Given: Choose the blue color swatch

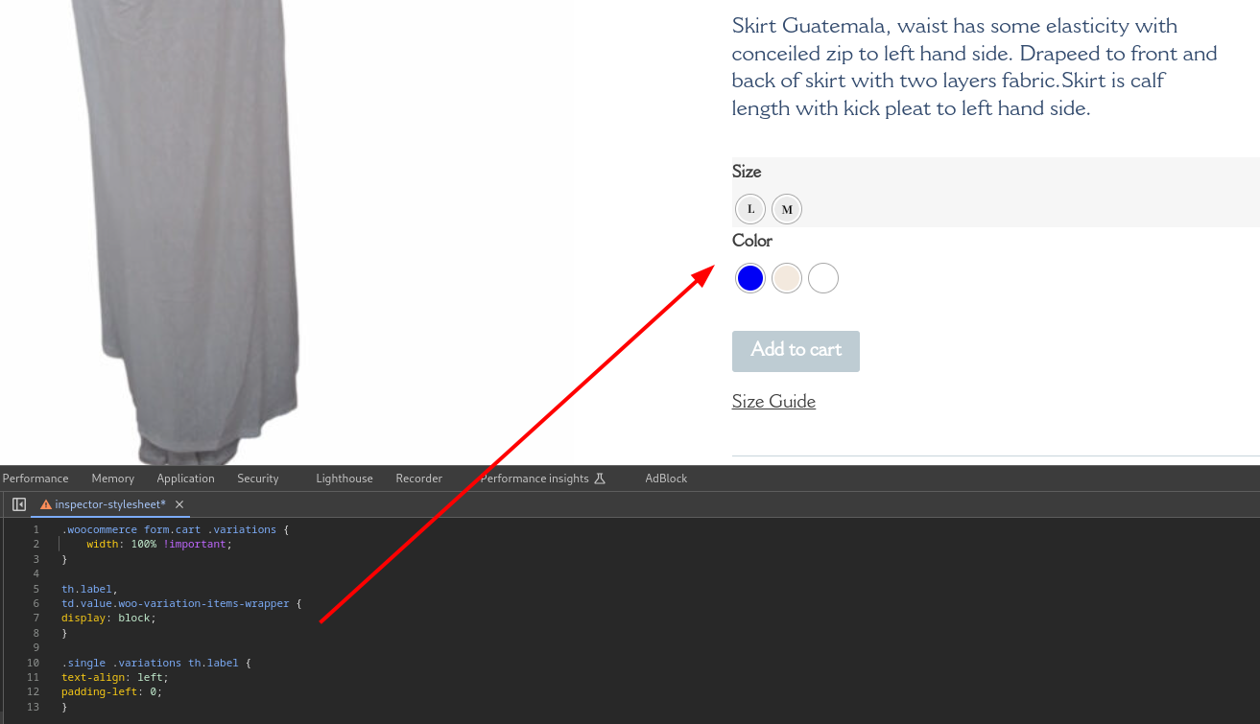Looking at the screenshot, I should click(x=750, y=278).
